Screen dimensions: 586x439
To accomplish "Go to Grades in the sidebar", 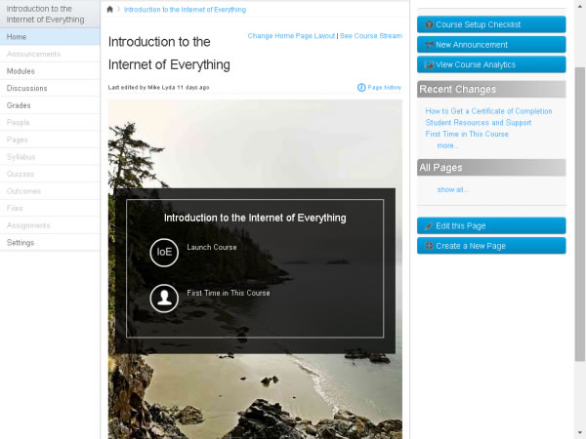I will coord(19,105).
